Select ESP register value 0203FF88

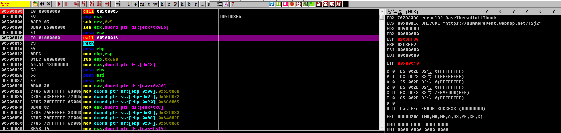(x=408, y=39)
